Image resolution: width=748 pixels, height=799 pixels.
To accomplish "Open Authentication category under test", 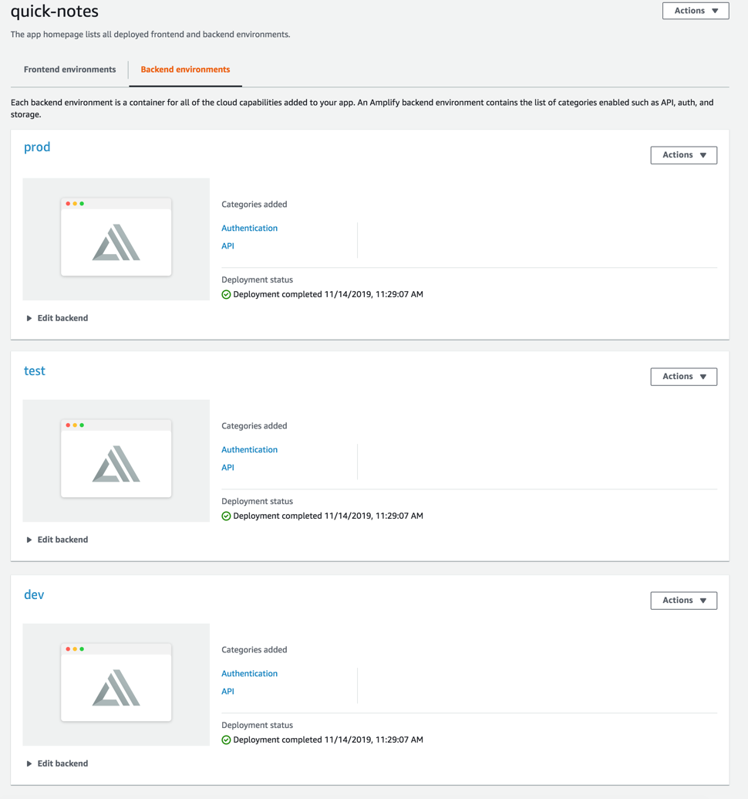I will point(249,449).
